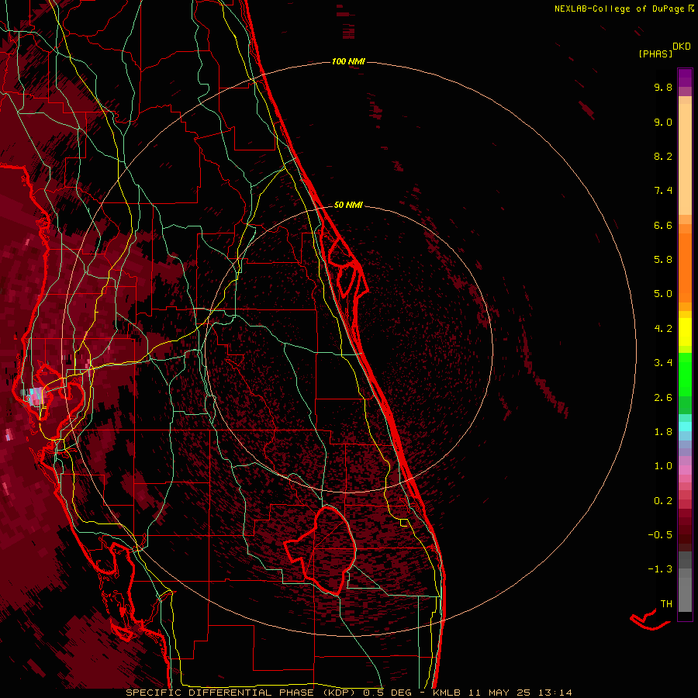
Task: Click the 100 NMI range ring label
Action: 348,61
